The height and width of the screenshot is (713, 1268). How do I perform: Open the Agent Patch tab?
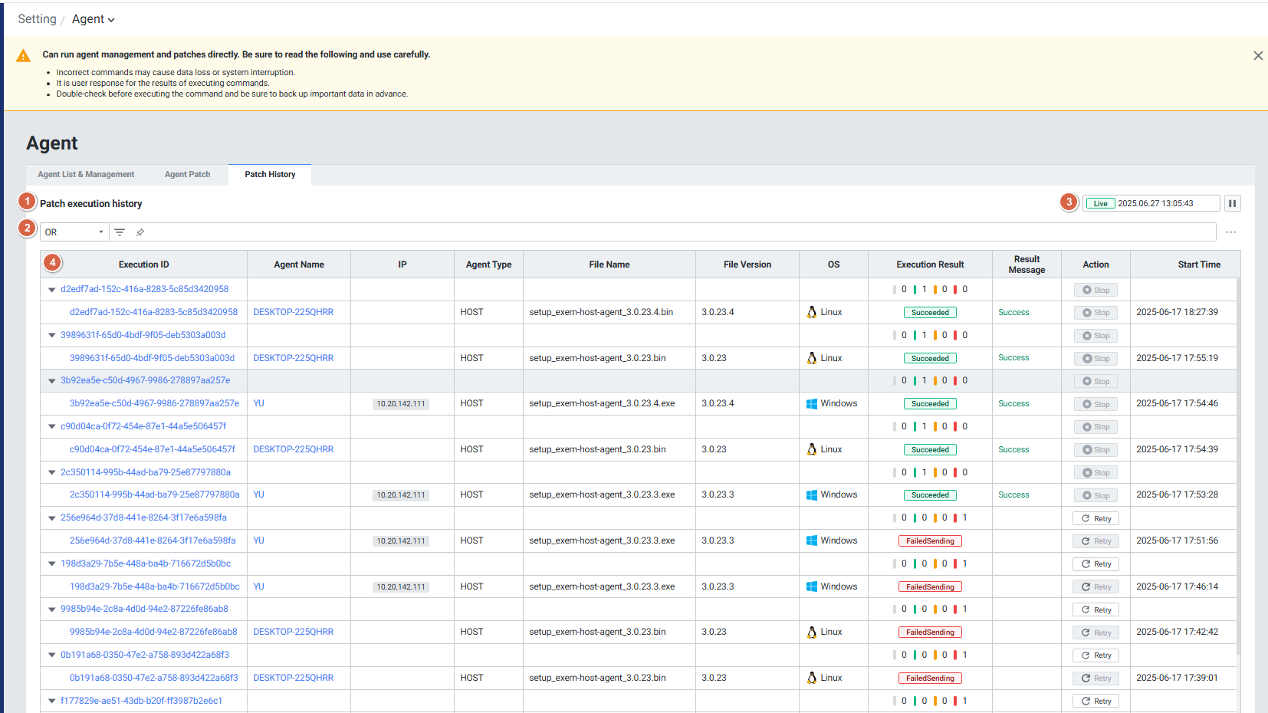187,175
